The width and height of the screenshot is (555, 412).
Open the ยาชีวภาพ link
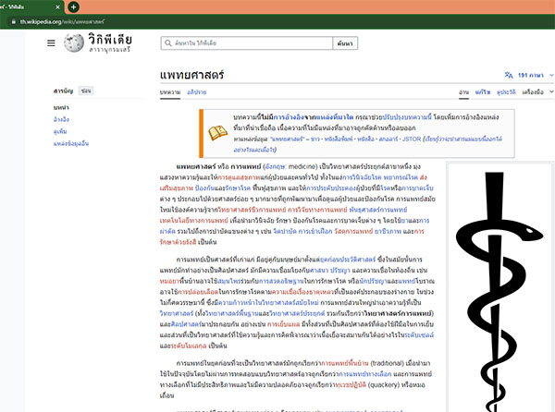click(388, 232)
